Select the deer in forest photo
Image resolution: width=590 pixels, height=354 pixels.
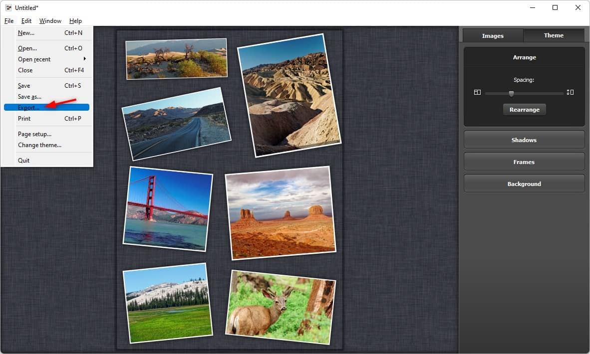281,307
